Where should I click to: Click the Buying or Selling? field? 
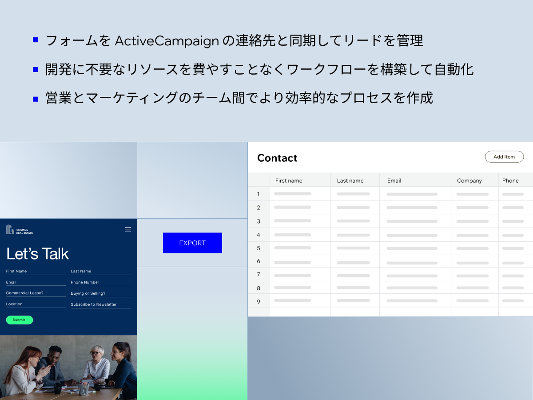[101, 294]
